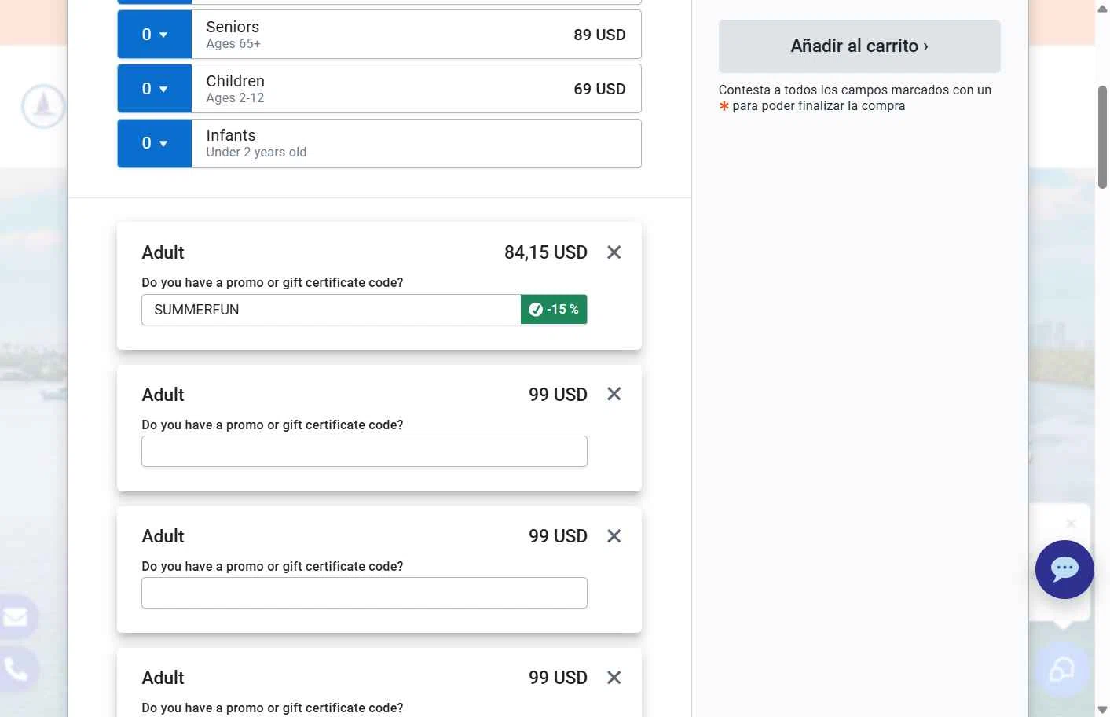Dismiss the small chat popup close X

point(1071,524)
